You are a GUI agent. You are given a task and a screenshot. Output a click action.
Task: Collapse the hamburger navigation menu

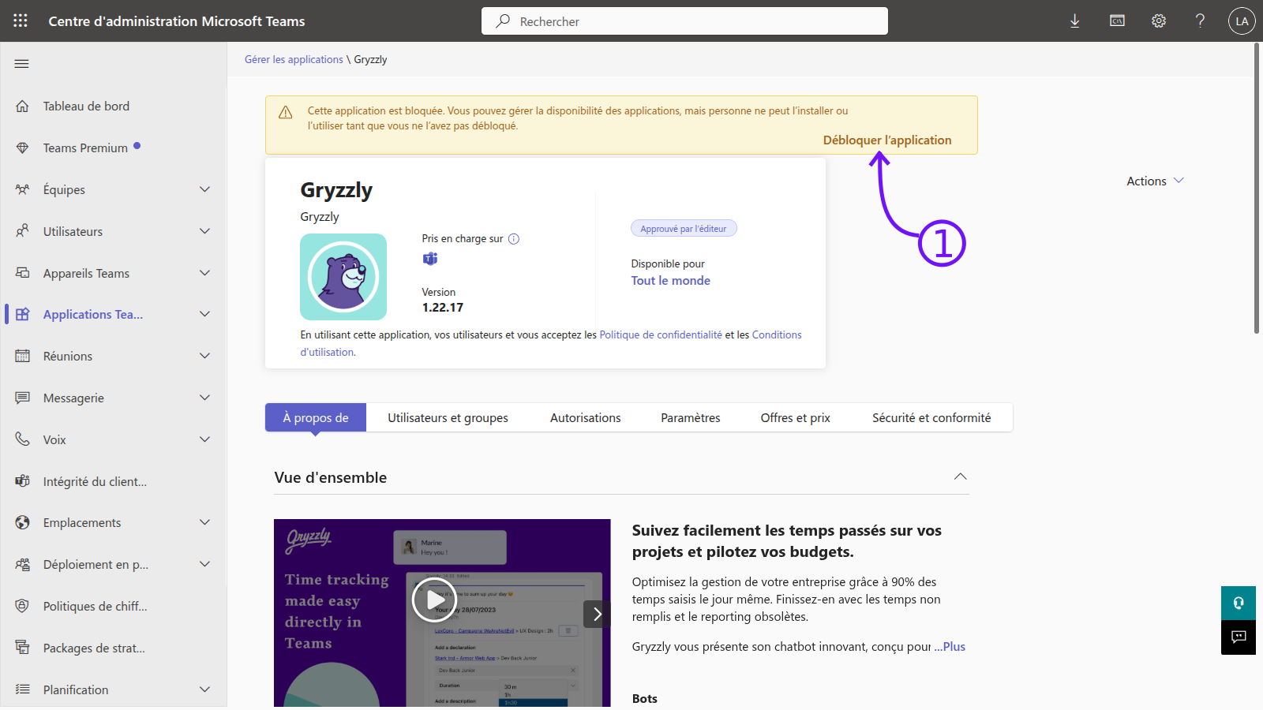[22, 64]
